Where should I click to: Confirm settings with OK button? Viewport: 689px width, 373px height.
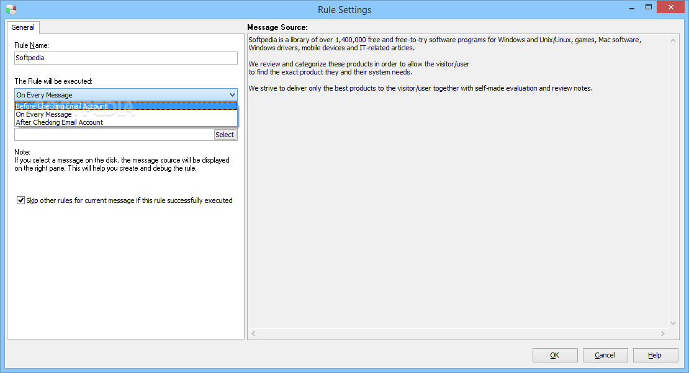555,355
